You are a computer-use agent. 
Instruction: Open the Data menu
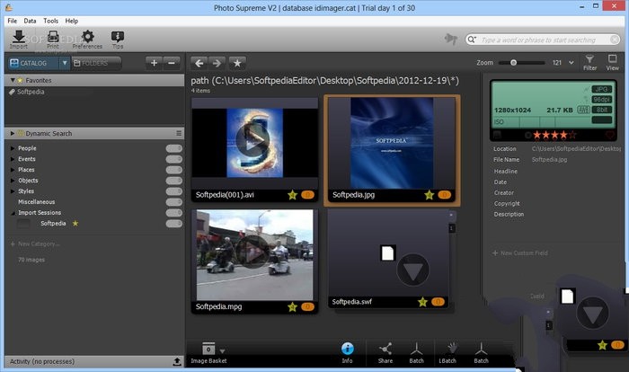pos(30,21)
